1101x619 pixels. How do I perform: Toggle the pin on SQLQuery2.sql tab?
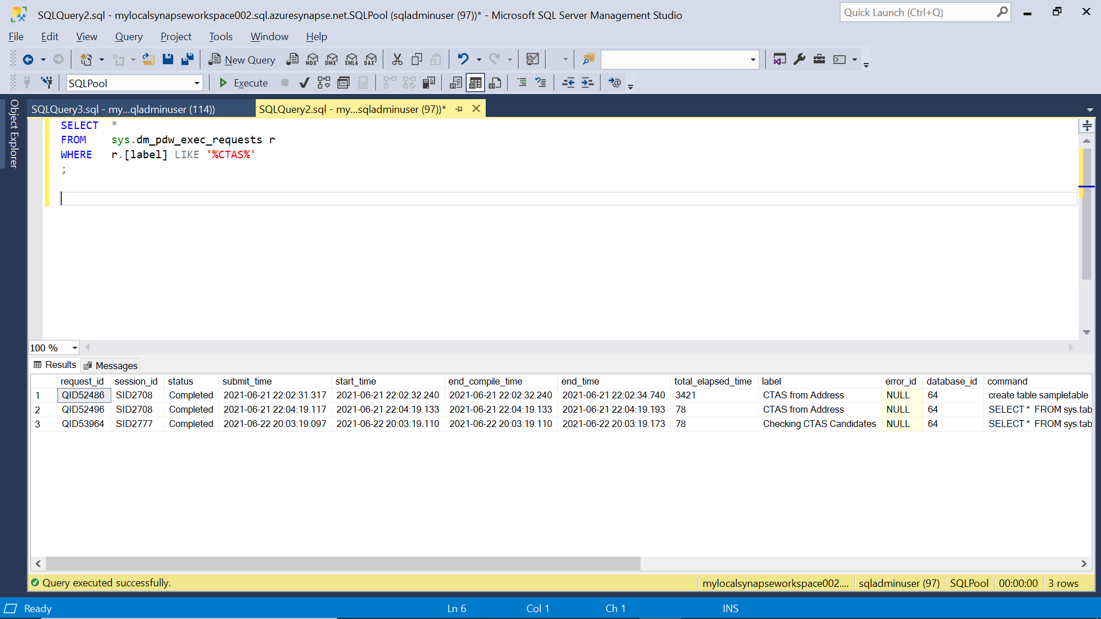[459, 109]
